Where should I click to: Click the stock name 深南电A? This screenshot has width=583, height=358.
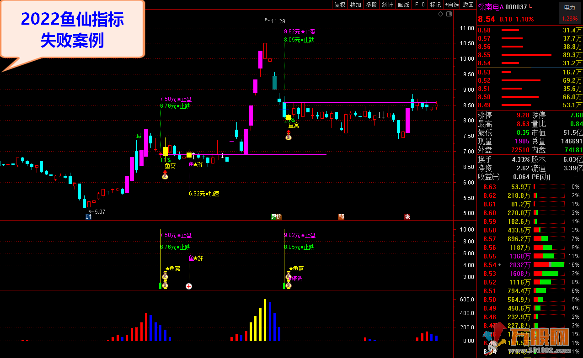[x=491, y=7]
